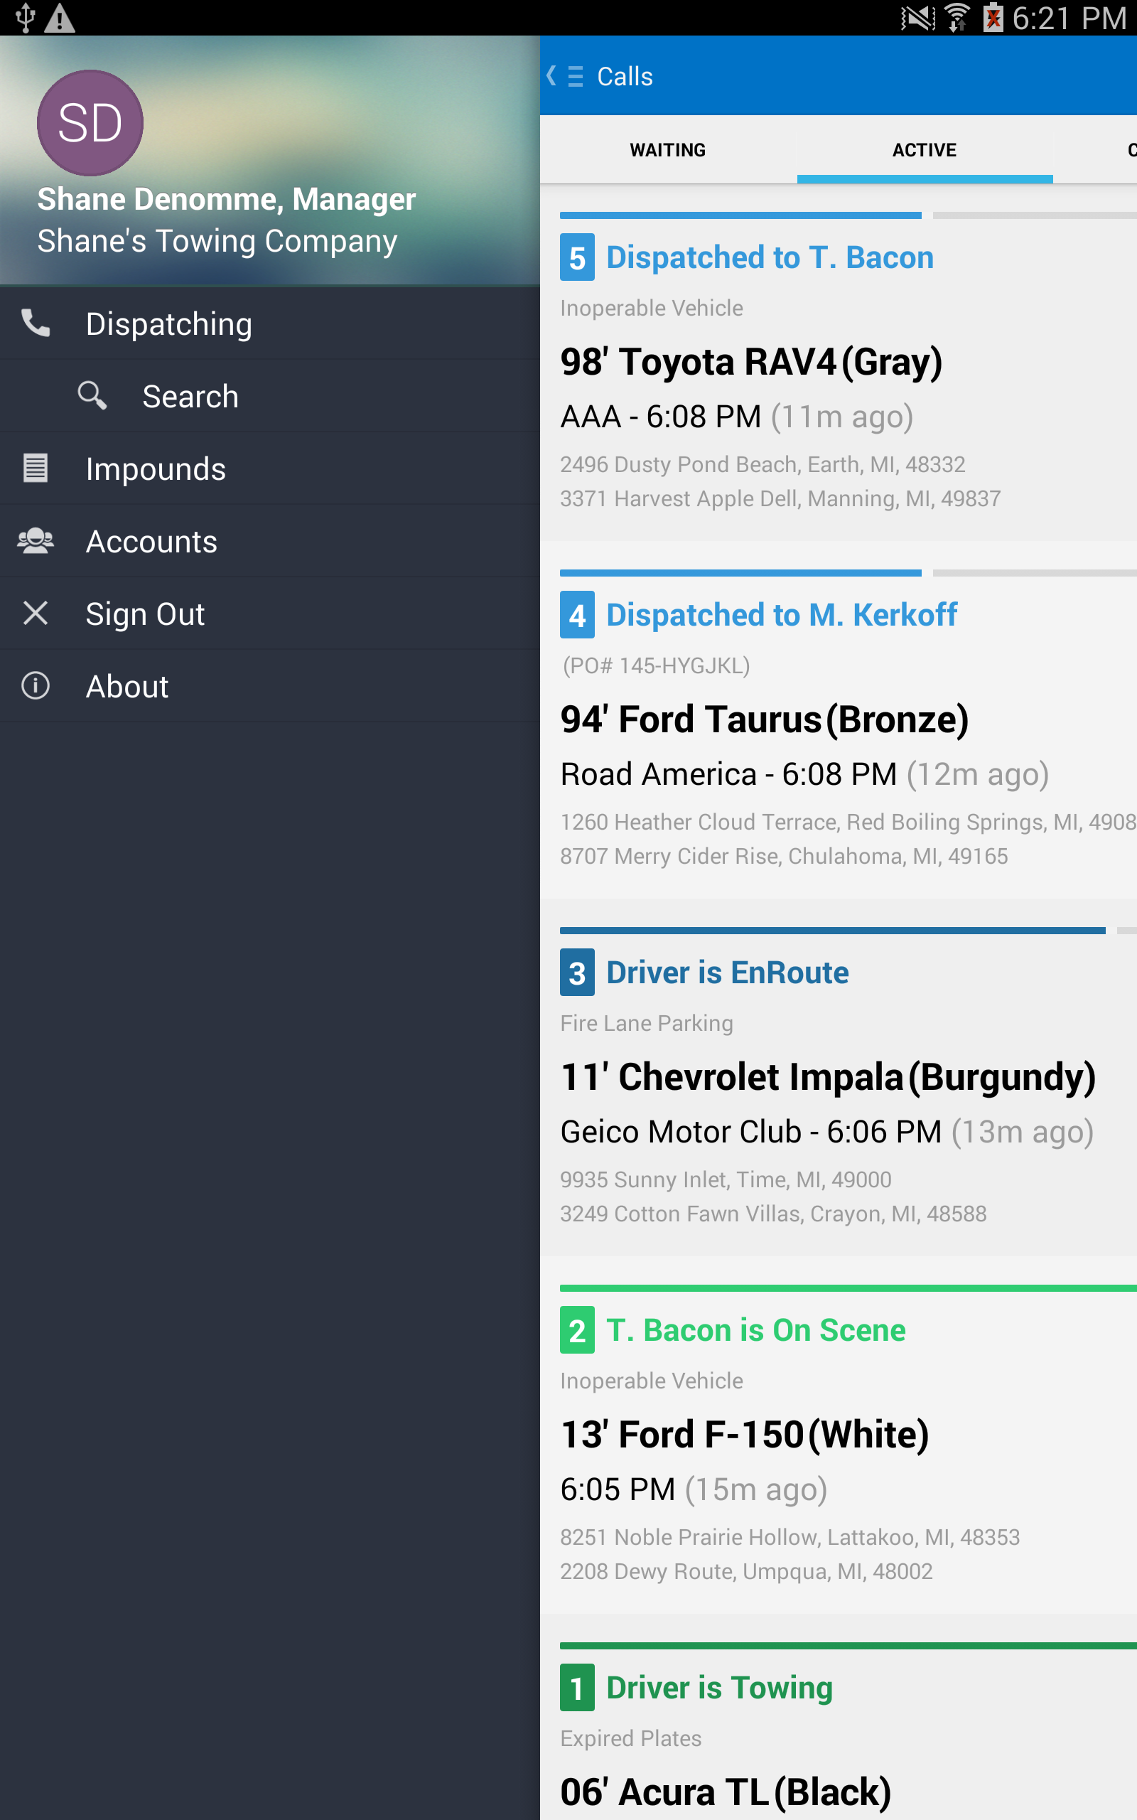
Task: Switch to the WAITING tab
Action: click(x=668, y=150)
